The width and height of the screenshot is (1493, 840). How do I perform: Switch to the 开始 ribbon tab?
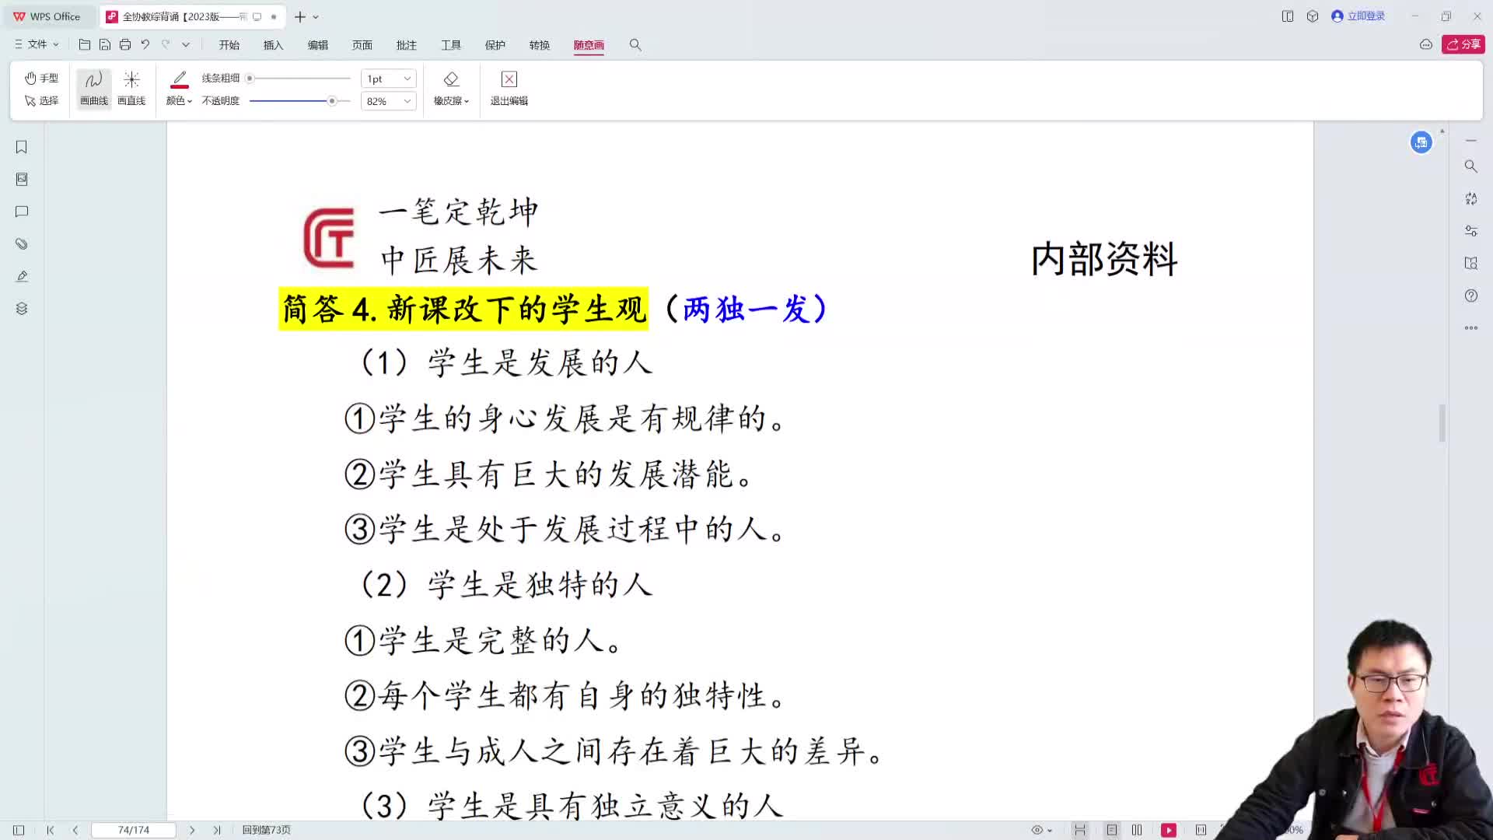[x=229, y=44]
